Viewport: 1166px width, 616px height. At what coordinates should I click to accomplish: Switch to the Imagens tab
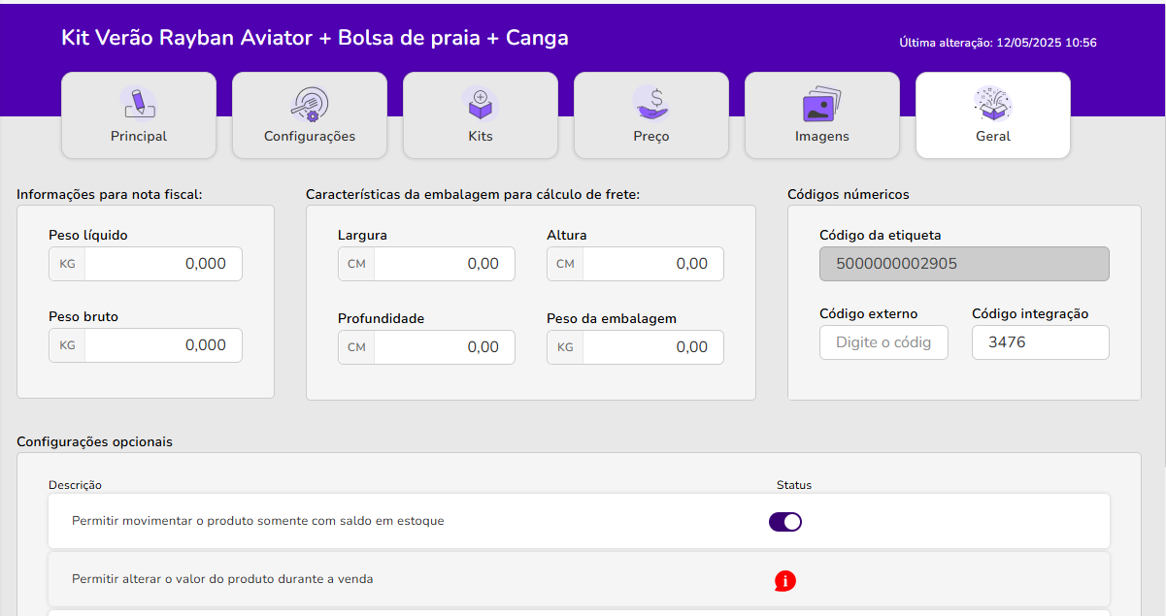822,115
